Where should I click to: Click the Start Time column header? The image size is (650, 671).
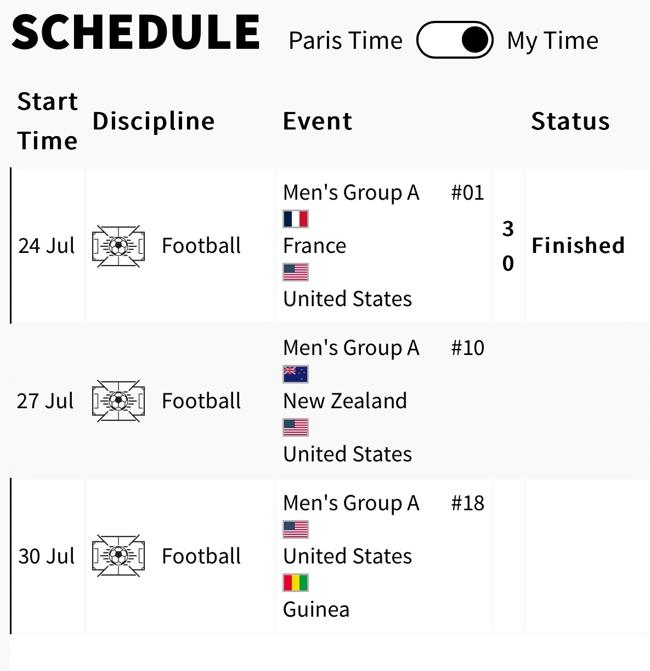pos(47,121)
